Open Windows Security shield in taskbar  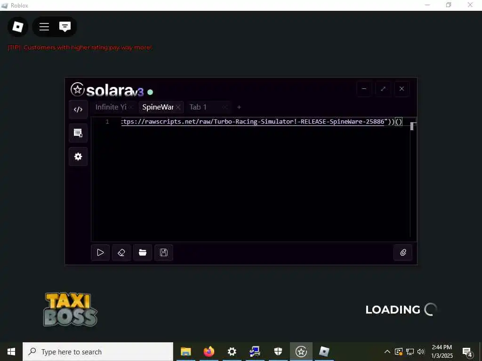(278, 352)
